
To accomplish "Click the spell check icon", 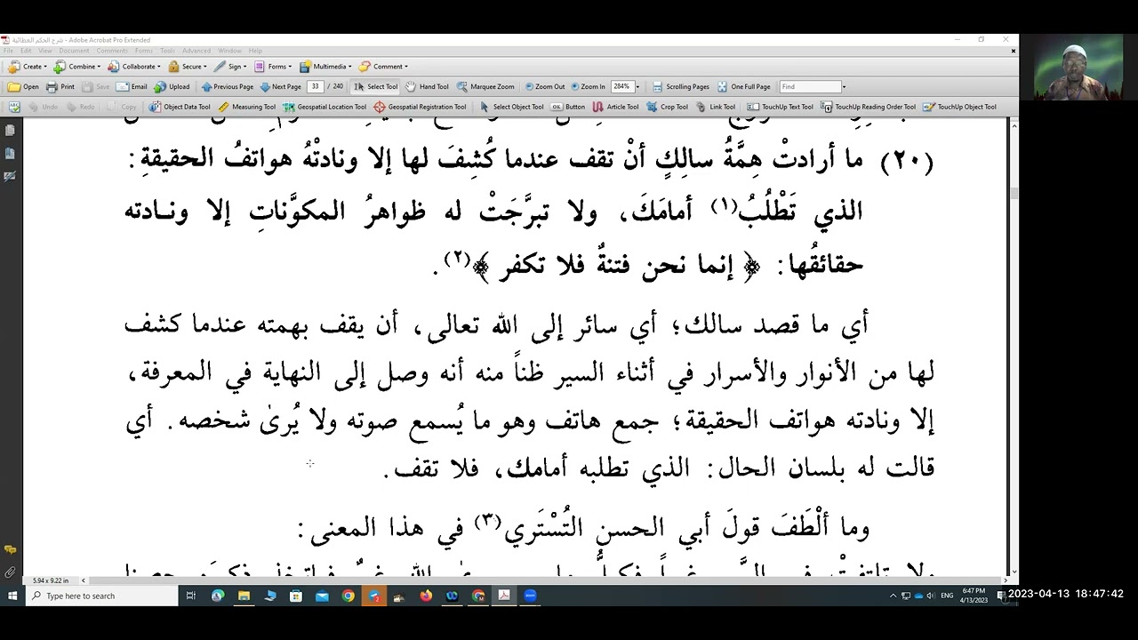I will pyautogui.click(x=13, y=107).
